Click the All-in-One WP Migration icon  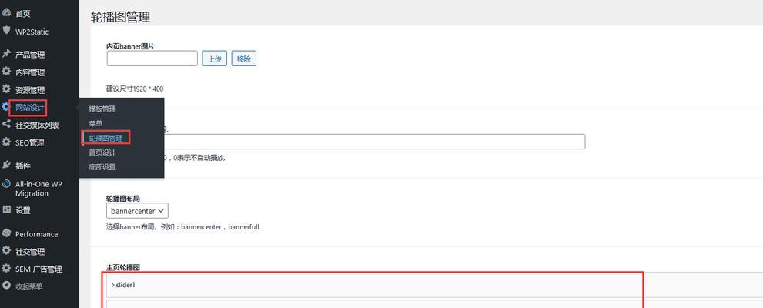(6, 184)
